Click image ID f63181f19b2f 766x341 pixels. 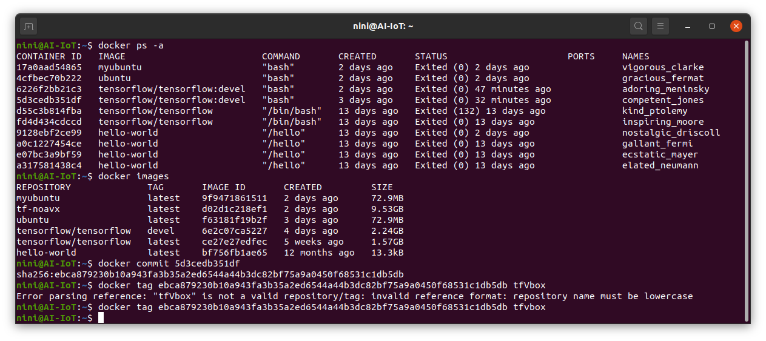click(235, 220)
